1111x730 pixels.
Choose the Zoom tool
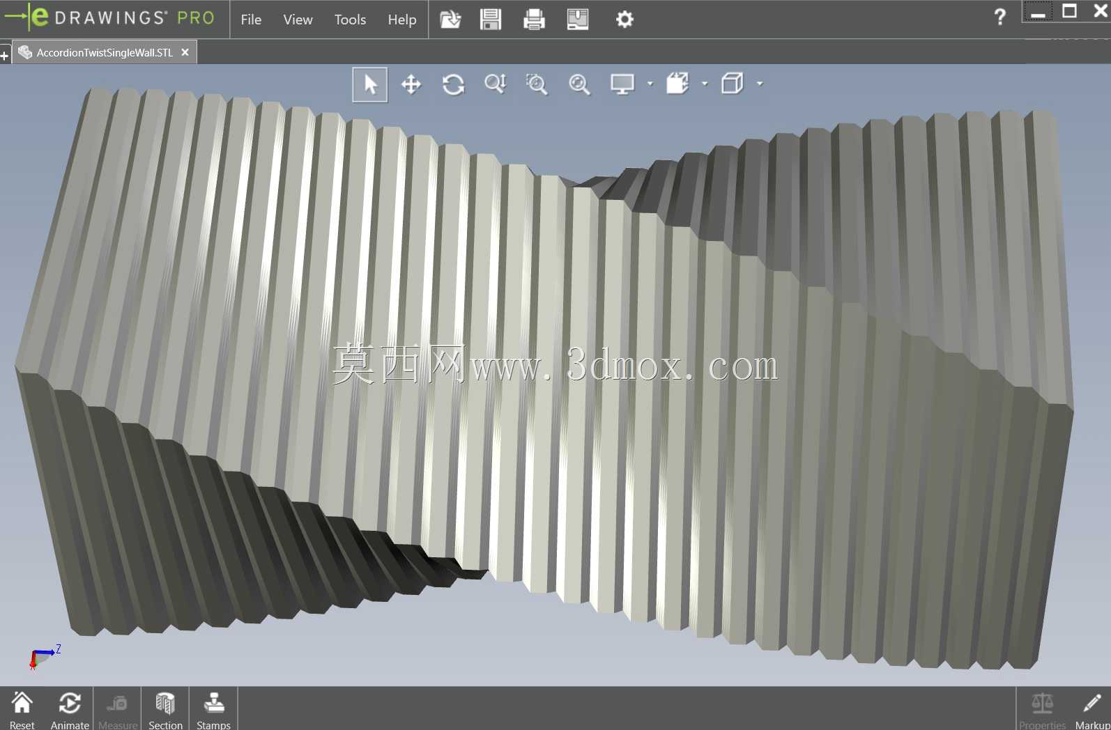pos(495,84)
